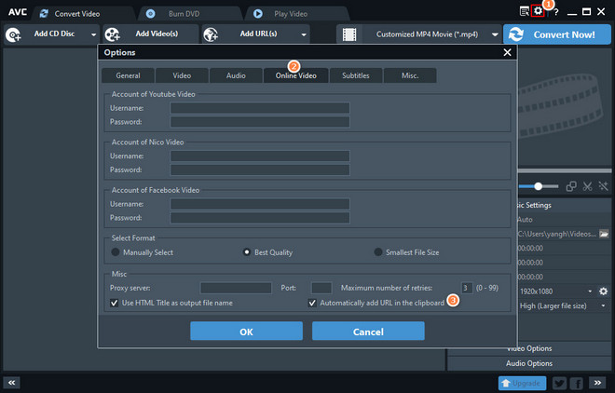Click the Burn DVD disc icon
This screenshot has height=393, width=615.
click(x=151, y=14)
